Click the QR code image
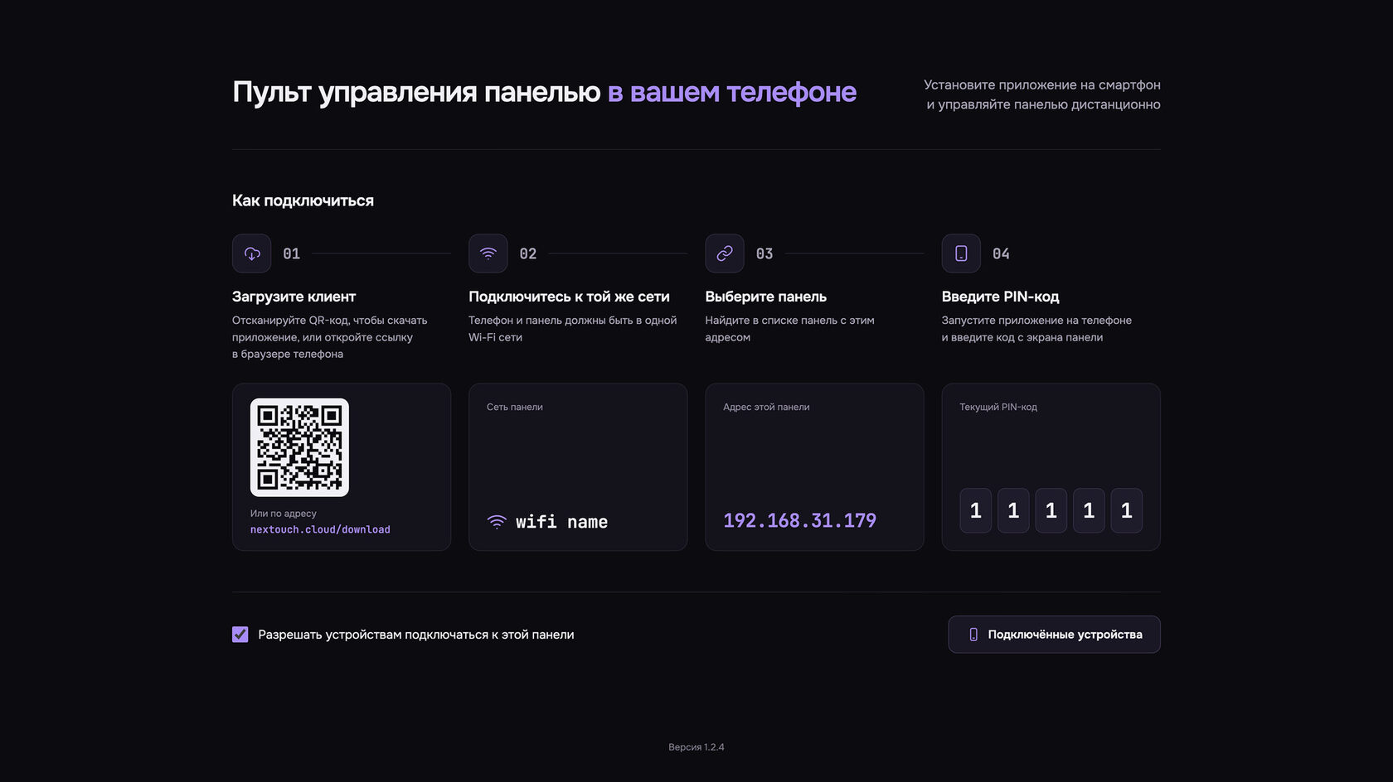 (x=299, y=447)
